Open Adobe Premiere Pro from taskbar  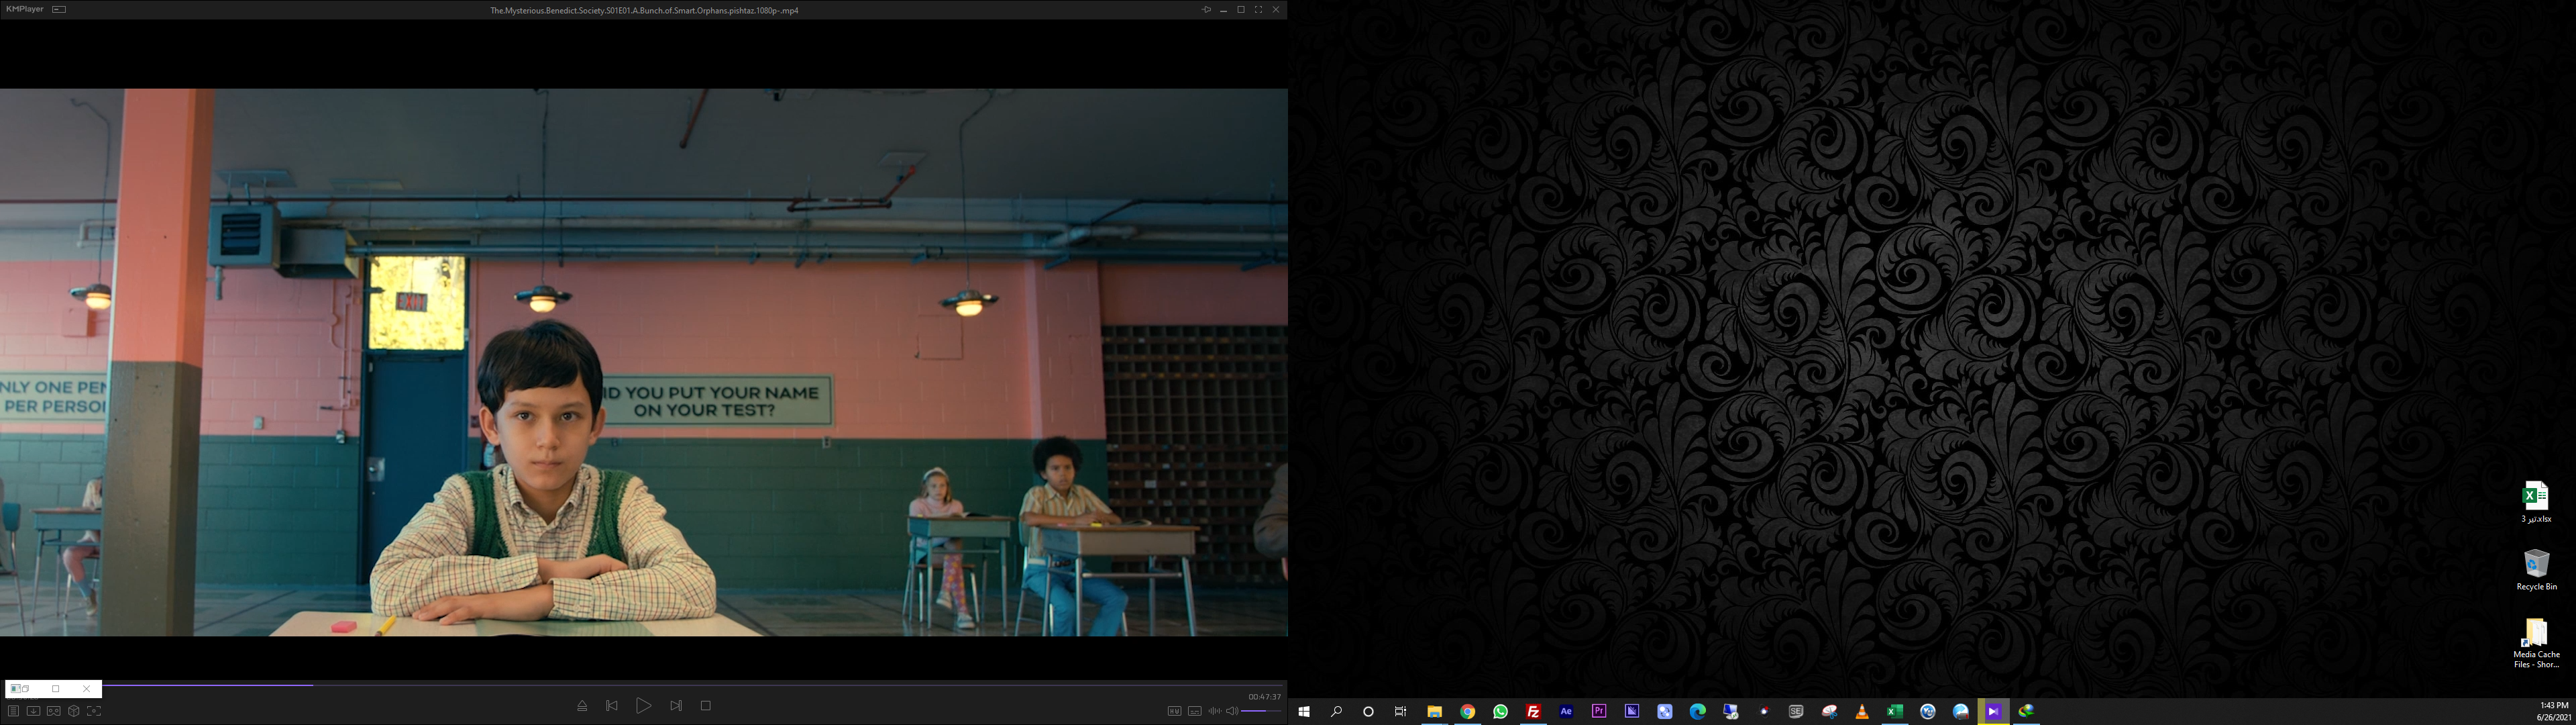tap(1599, 711)
